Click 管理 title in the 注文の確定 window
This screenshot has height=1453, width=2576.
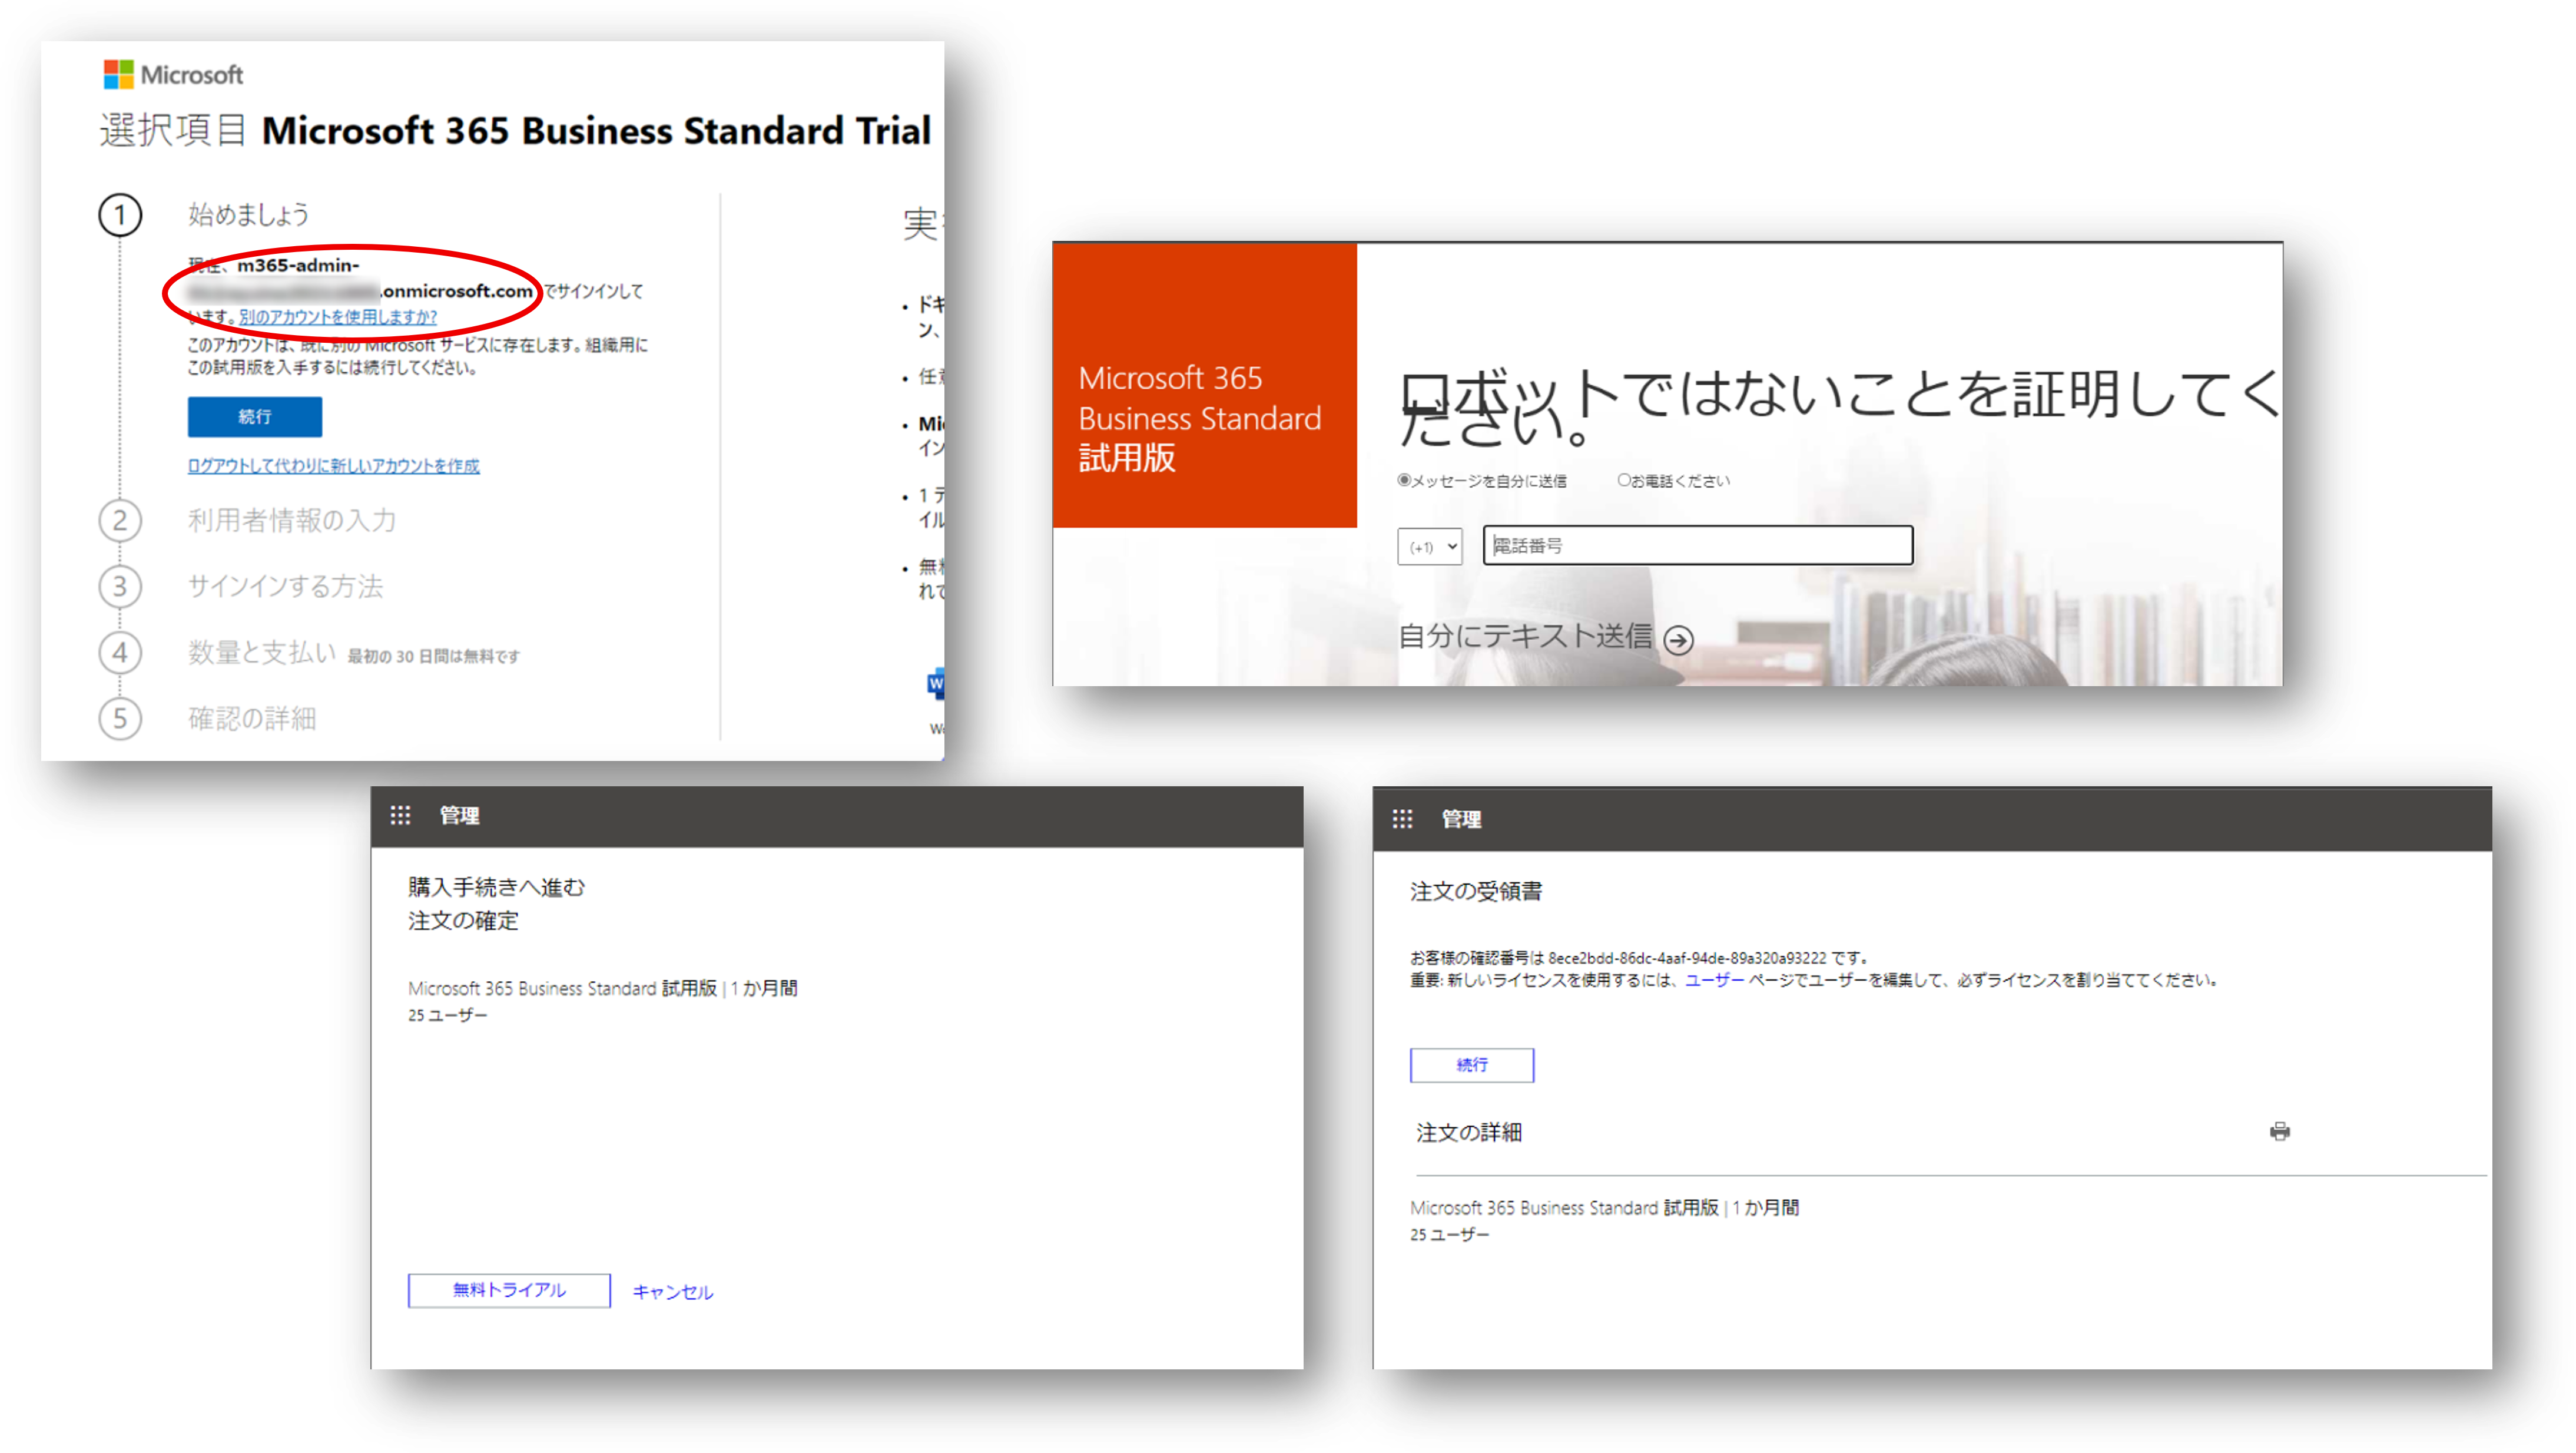460,816
